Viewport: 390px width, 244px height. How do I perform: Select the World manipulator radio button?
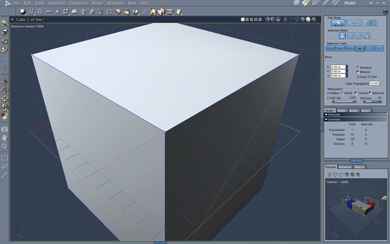(343, 93)
